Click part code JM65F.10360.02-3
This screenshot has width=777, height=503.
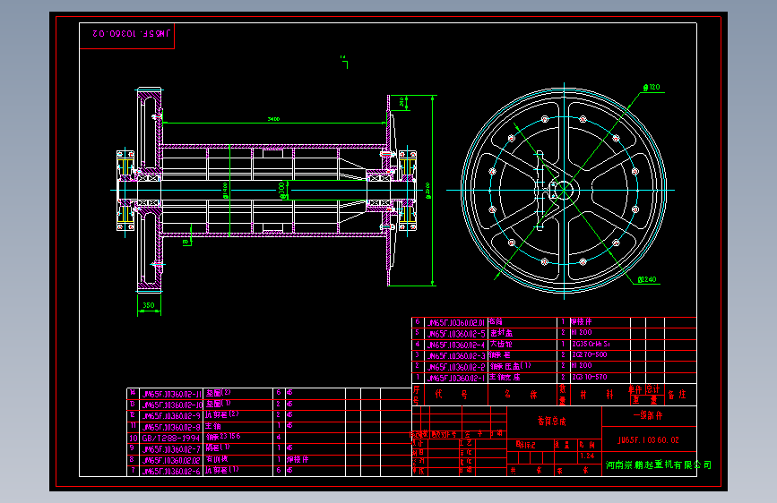point(456,356)
